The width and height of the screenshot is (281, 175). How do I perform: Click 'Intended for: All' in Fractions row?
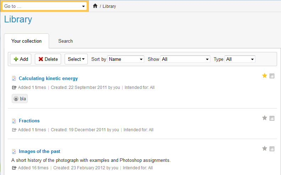138,130
